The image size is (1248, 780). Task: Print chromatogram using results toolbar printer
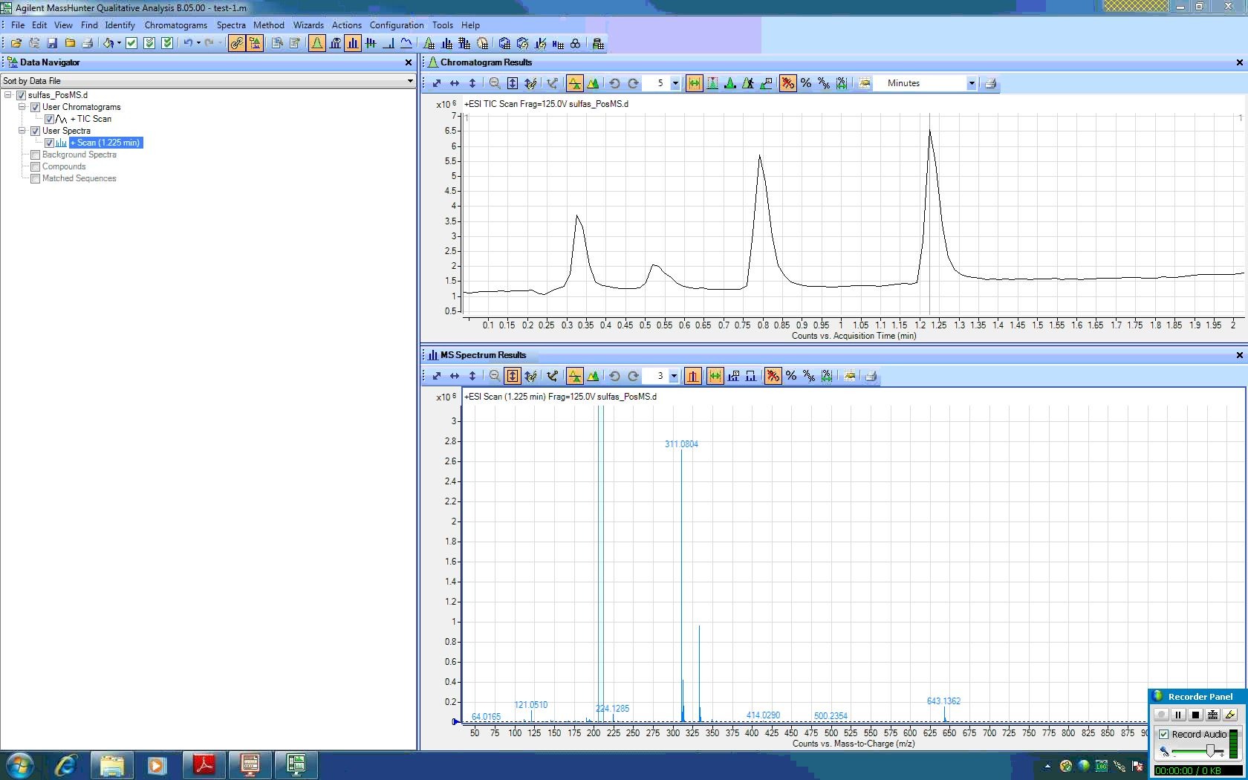[990, 83]
